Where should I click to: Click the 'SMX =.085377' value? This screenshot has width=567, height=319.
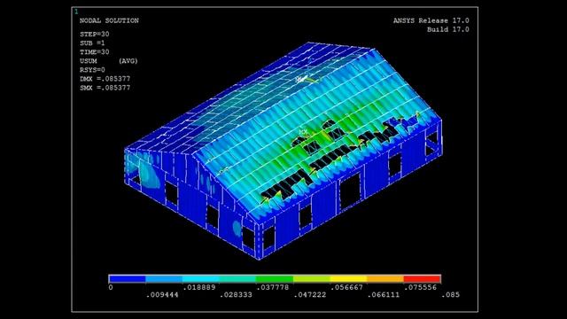pyautogui.click(x=105, y=88)
